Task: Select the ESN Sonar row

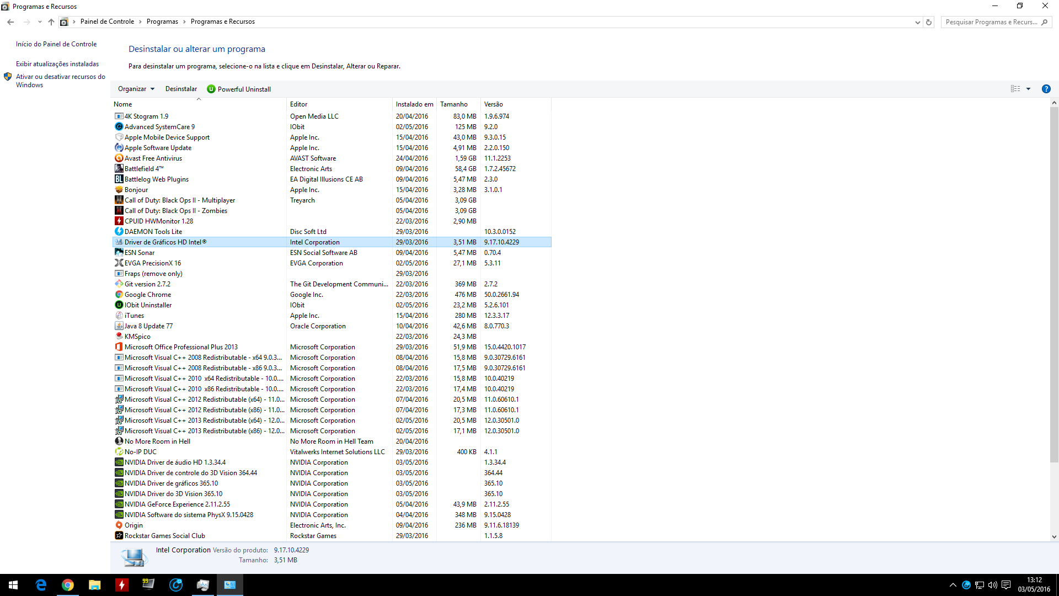Action: pyautogui.click(x=331, y=253)
